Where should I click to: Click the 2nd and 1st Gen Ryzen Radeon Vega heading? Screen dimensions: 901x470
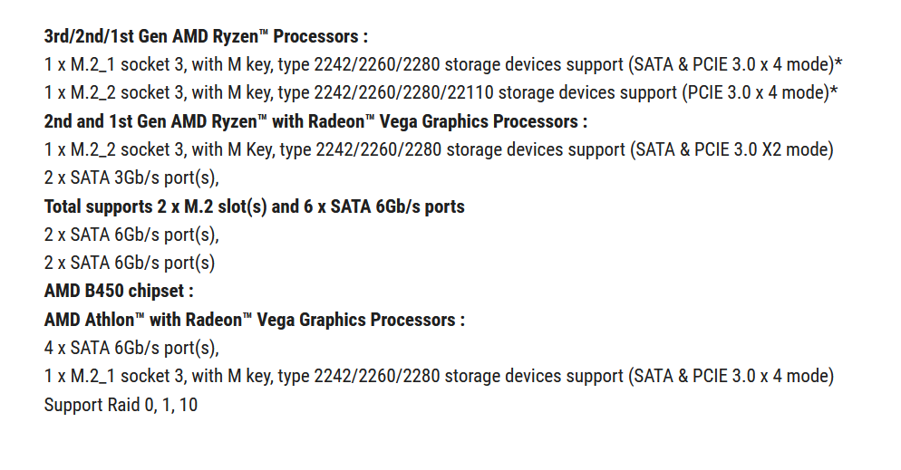[x=315, y=121]
